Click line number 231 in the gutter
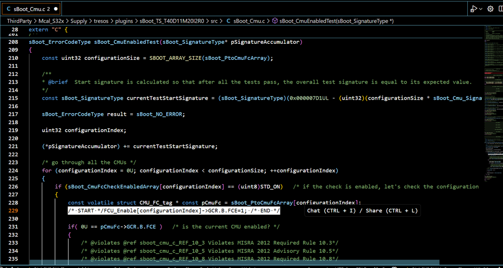Viewport: 503px width, 268px height. (13, 227)
